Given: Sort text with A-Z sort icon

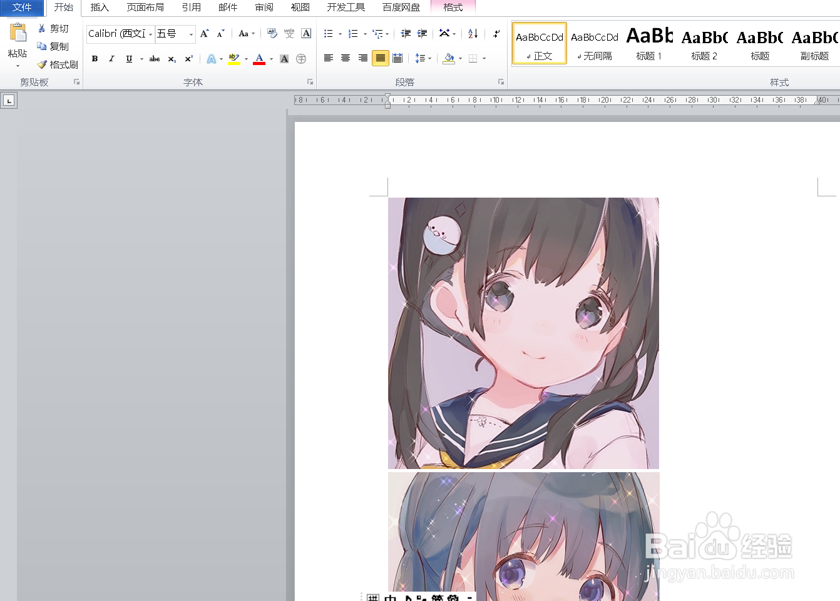Looking at the screenshot, I should click(x=473, y=34).
